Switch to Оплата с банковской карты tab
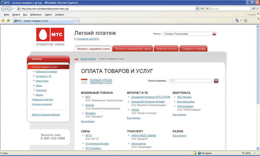Screen dimensions: 260x156 pos(133,49)
